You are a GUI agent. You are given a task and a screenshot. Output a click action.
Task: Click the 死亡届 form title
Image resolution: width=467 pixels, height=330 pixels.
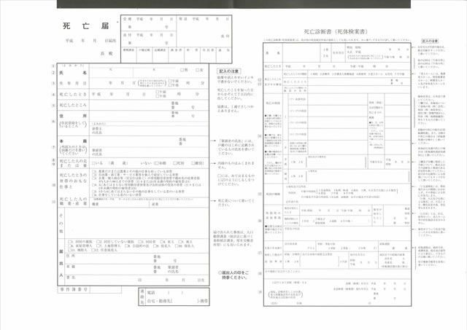click(86, 26)
